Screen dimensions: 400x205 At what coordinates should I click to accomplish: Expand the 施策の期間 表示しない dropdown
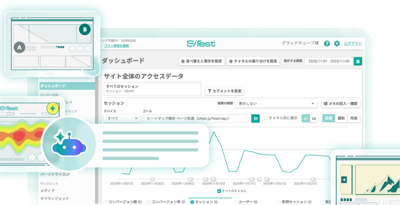point(276,104)
